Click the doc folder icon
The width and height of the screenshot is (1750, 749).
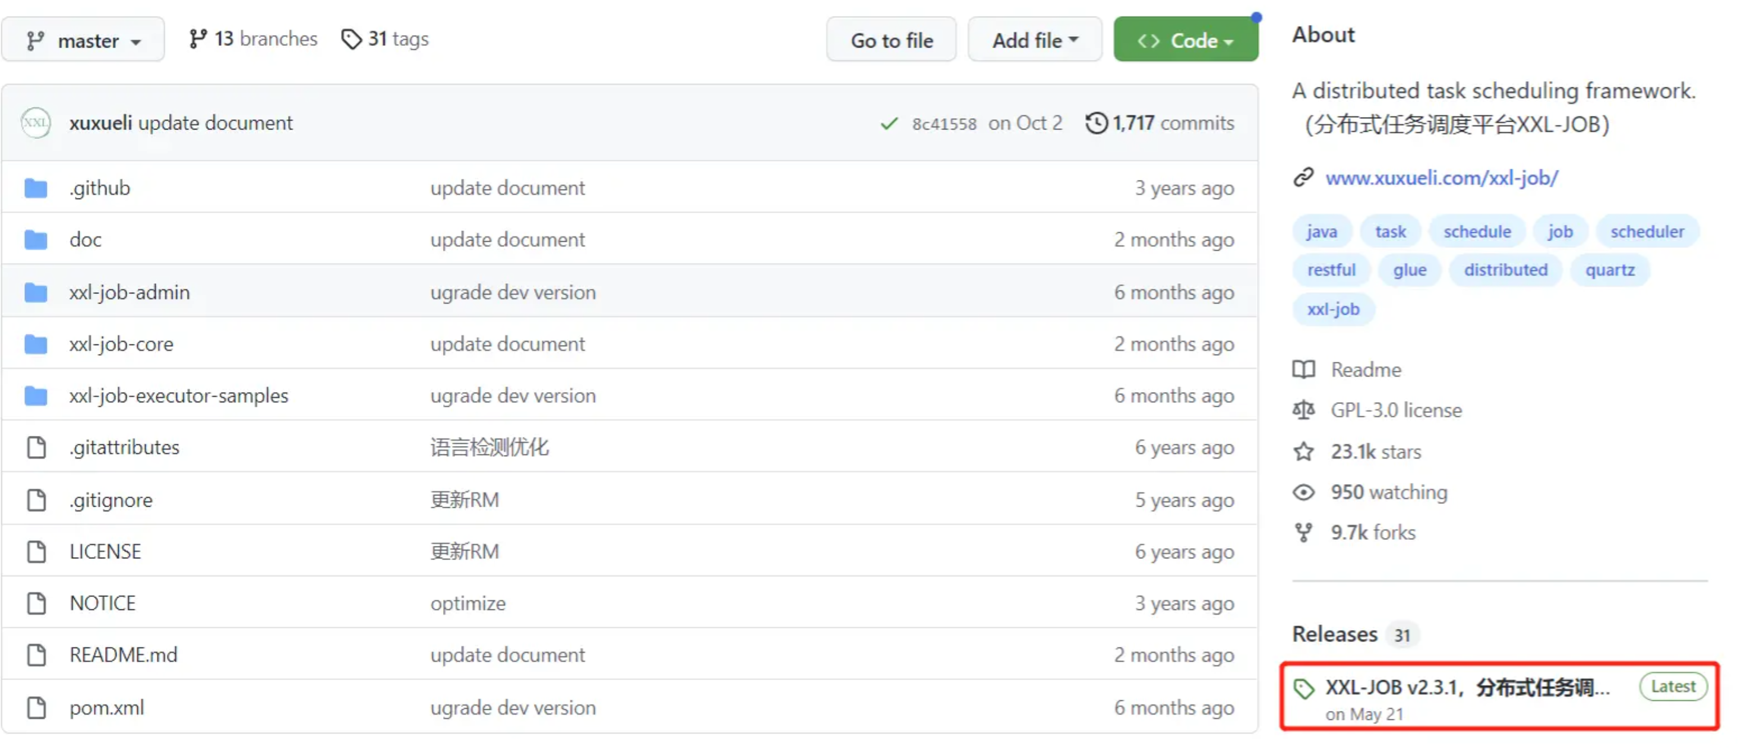pos(36,240)
